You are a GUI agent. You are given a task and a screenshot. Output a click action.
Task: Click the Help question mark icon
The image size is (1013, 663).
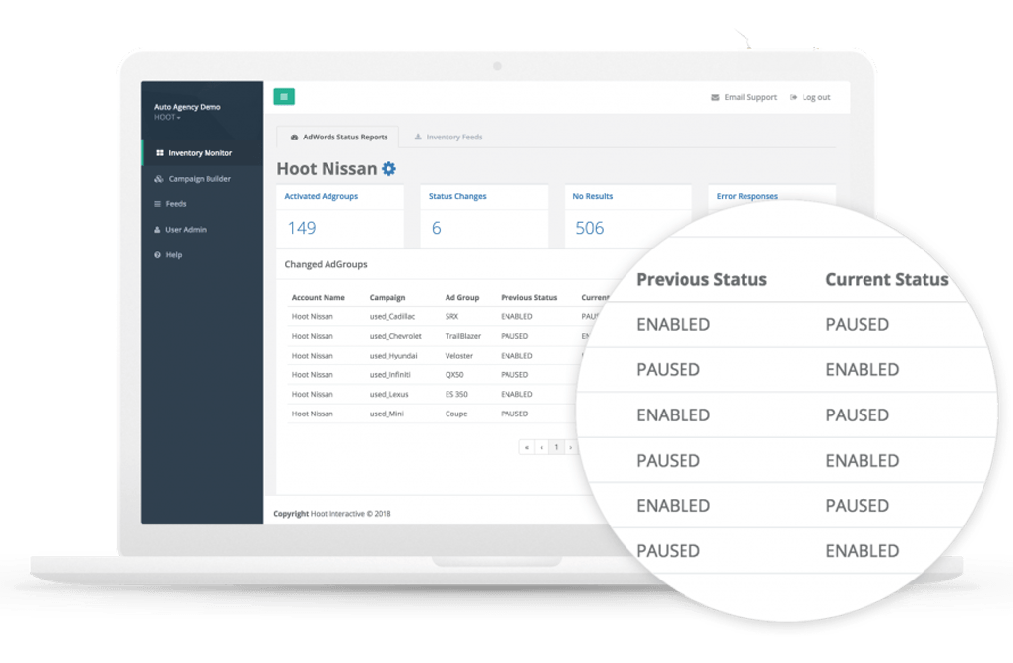pos(157,254)
